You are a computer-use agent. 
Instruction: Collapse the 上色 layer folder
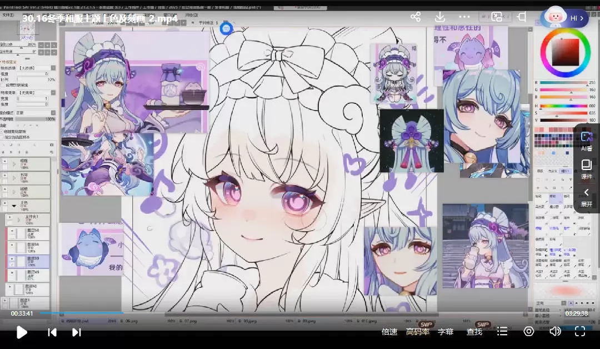[x=14, y=206]
